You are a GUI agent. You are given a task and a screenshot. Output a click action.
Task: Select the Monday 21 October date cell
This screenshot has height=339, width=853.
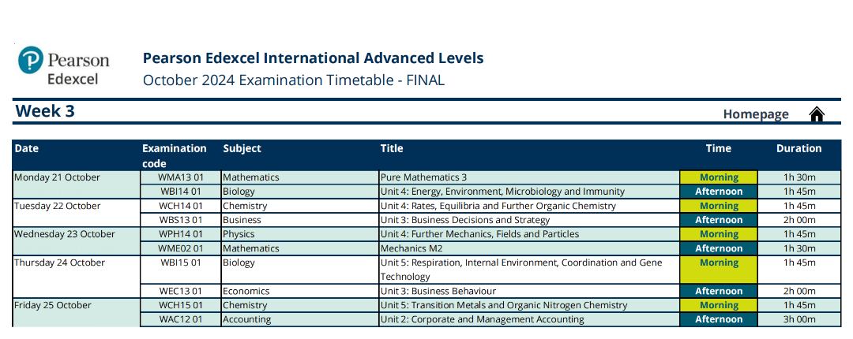76,184
